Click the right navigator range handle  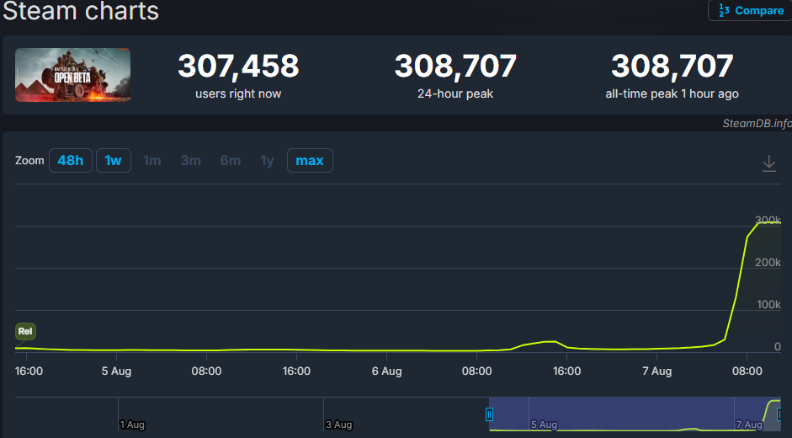[x=779, y=414]
